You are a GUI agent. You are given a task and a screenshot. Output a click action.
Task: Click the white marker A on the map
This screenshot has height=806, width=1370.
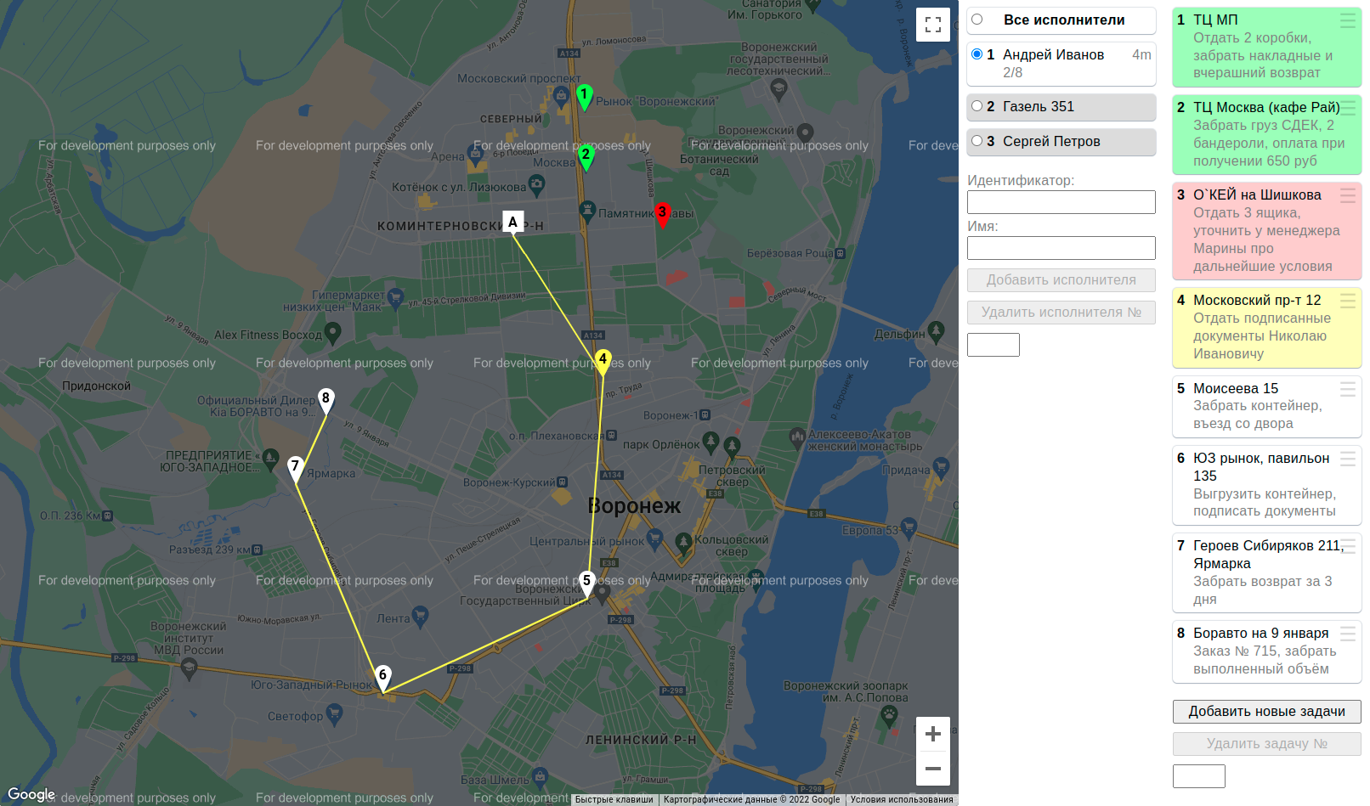(512, 222)
